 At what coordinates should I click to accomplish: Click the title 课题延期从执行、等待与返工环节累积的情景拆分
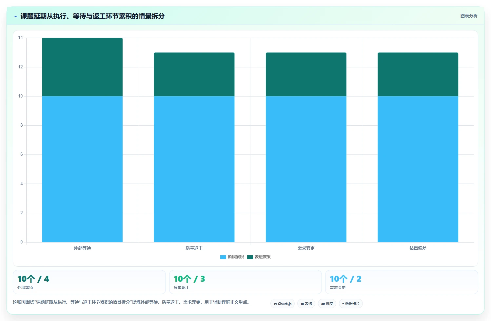click(92, 16)
